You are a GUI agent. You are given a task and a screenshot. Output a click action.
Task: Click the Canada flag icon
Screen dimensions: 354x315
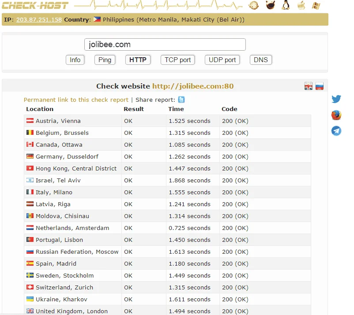click(x=30, y=145)
